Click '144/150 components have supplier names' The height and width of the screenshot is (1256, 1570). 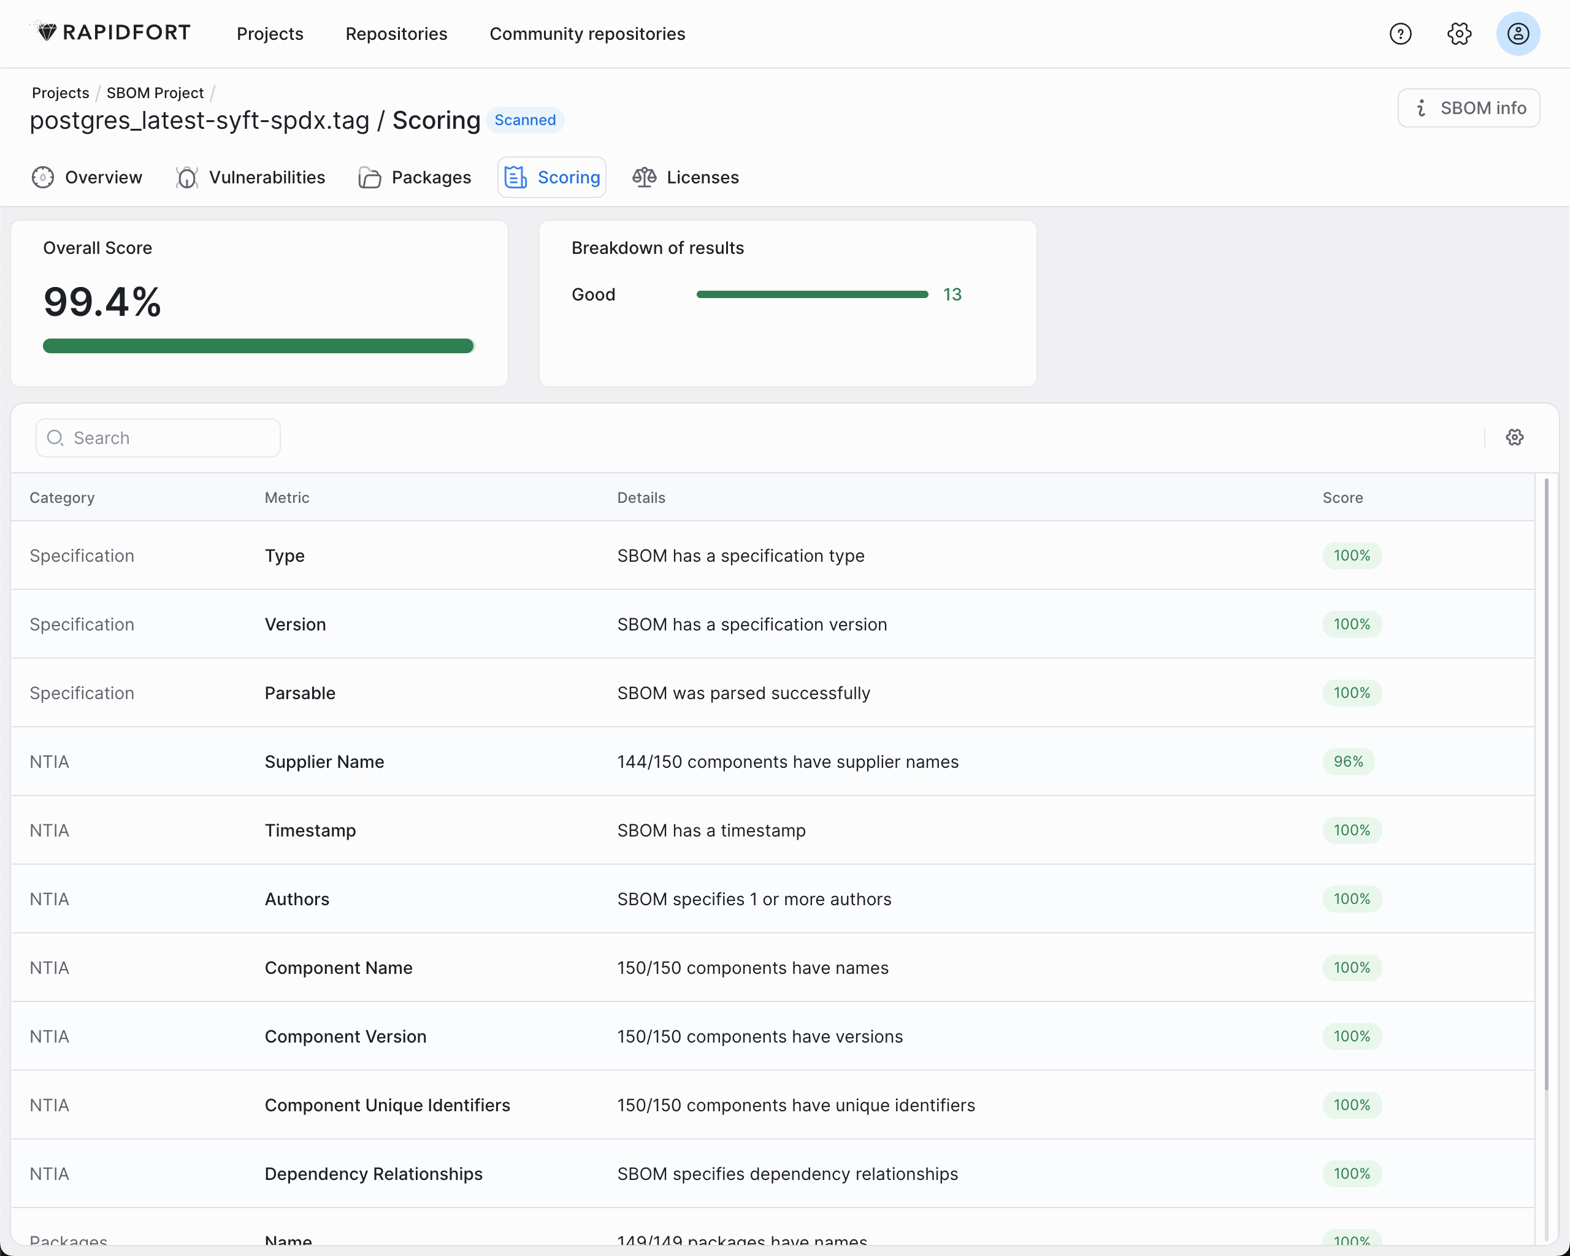point(787,762)
